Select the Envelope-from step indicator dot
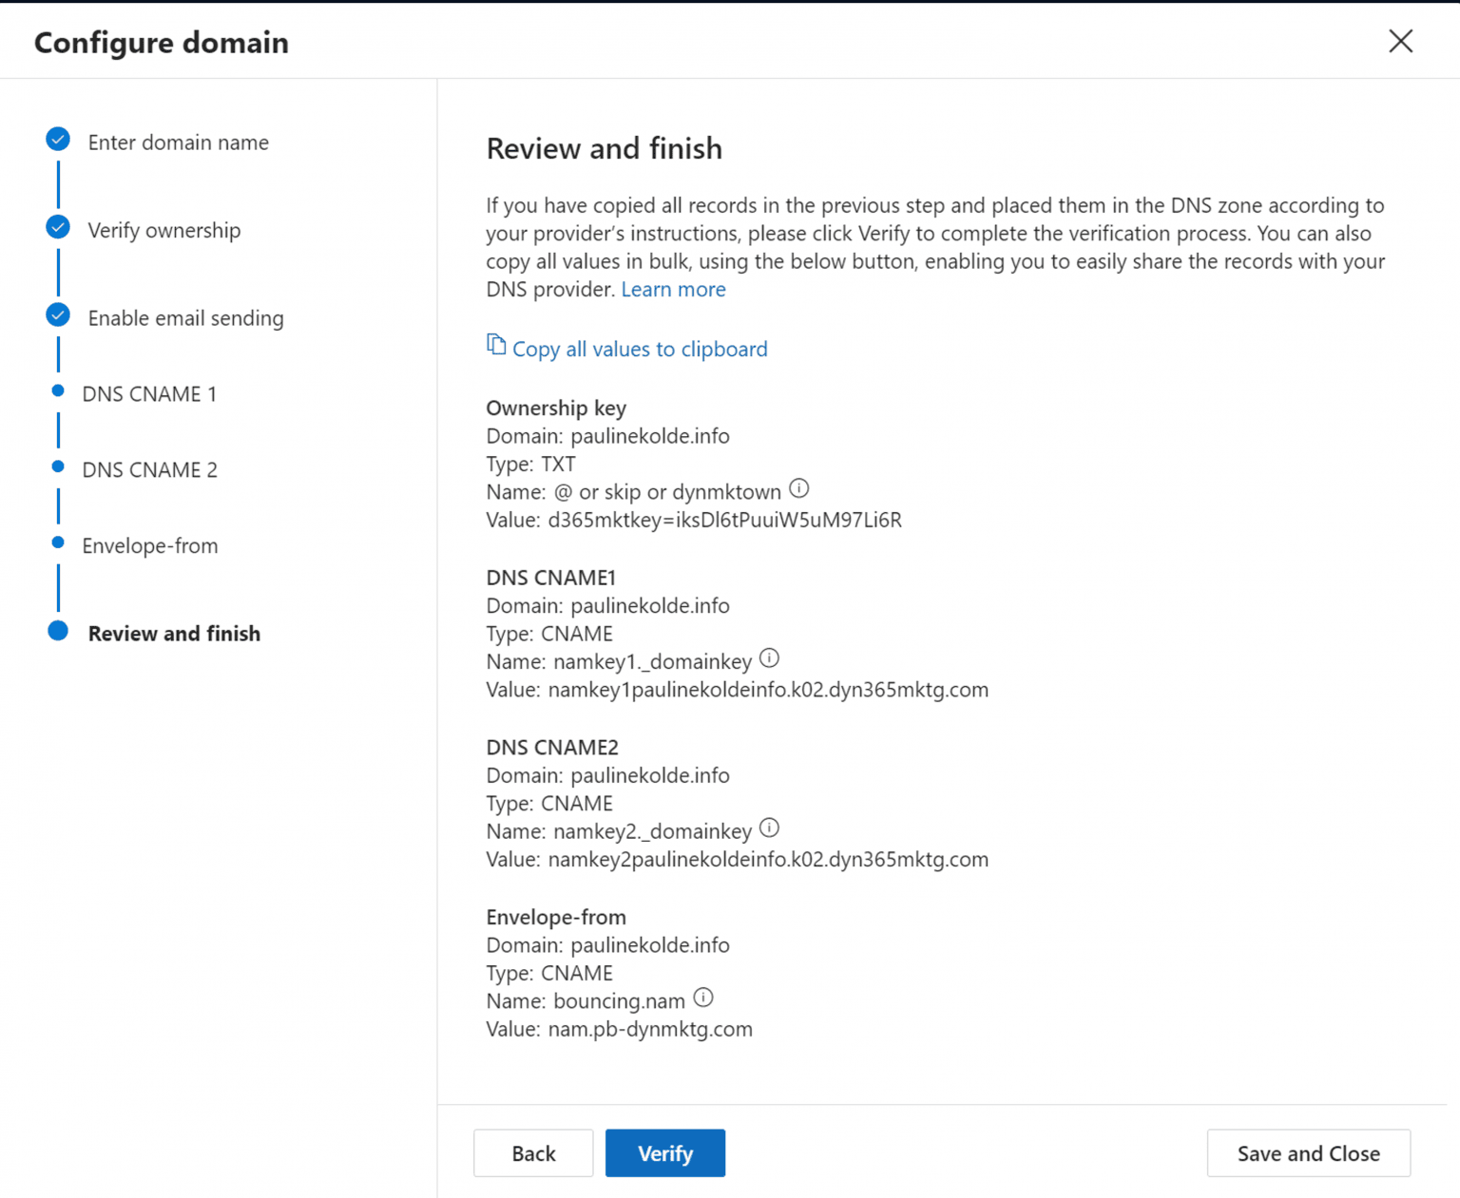Image resolution: width=1460 pixels, height=1198 pixels. click(x=57, y=542)
